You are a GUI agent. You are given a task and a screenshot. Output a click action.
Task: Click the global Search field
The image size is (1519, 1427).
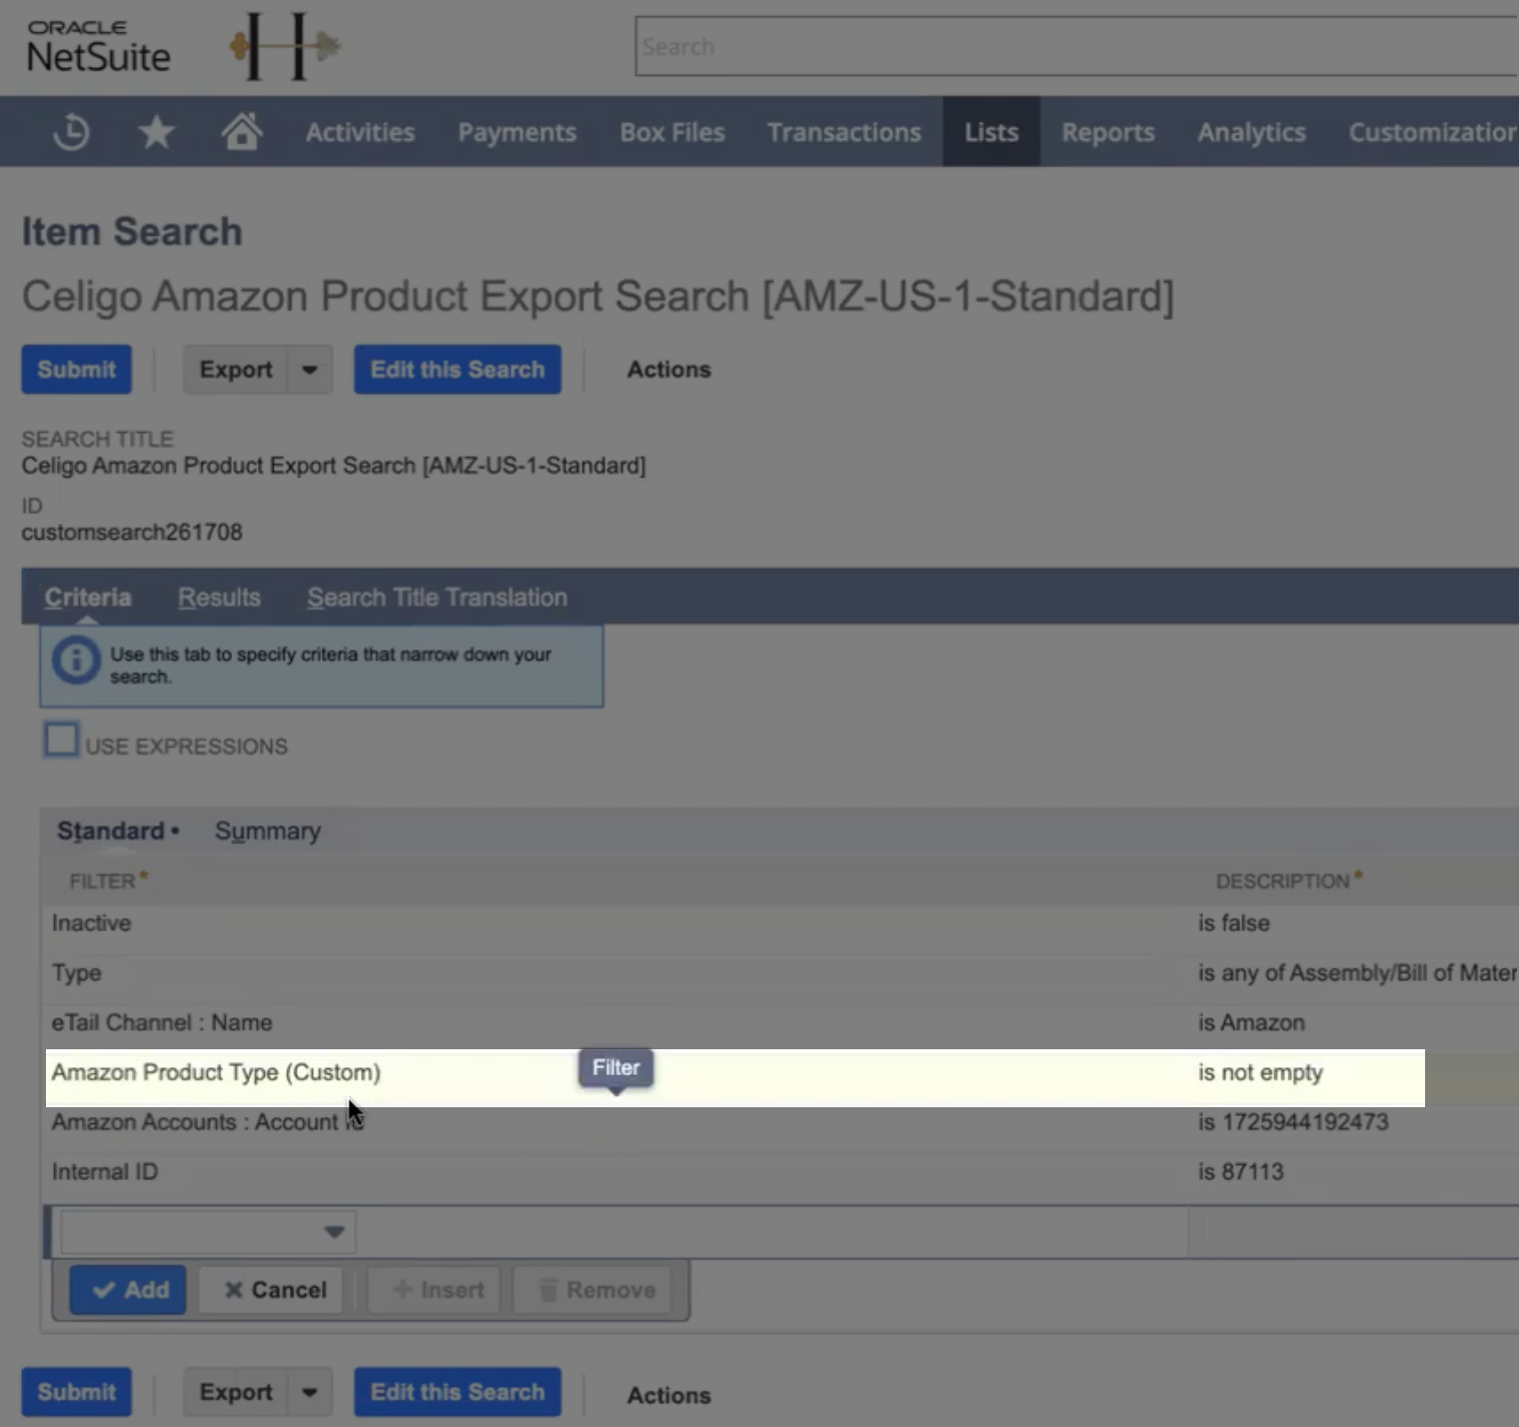click(1077, 46)
